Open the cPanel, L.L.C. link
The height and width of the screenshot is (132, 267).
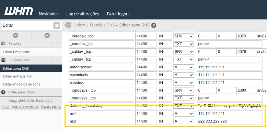[x=44, y=101]
